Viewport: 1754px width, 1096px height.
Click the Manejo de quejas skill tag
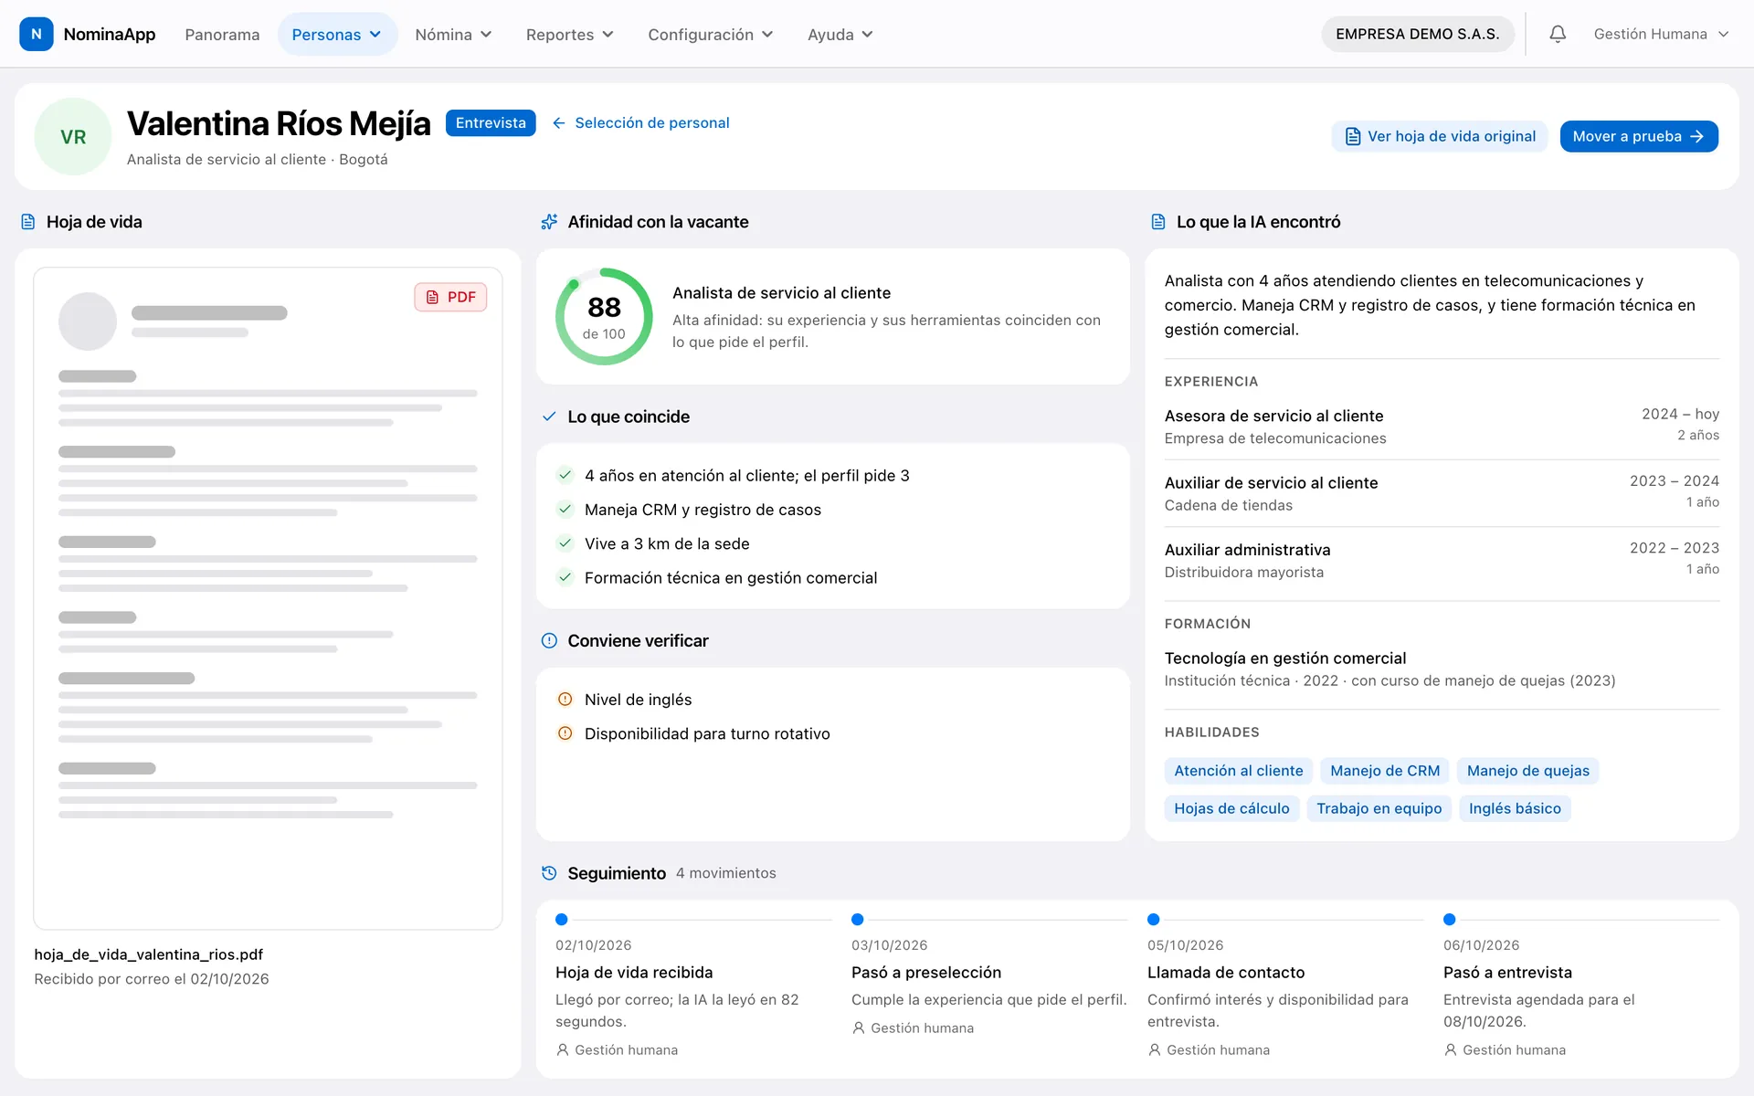[x=1528, y=771]
